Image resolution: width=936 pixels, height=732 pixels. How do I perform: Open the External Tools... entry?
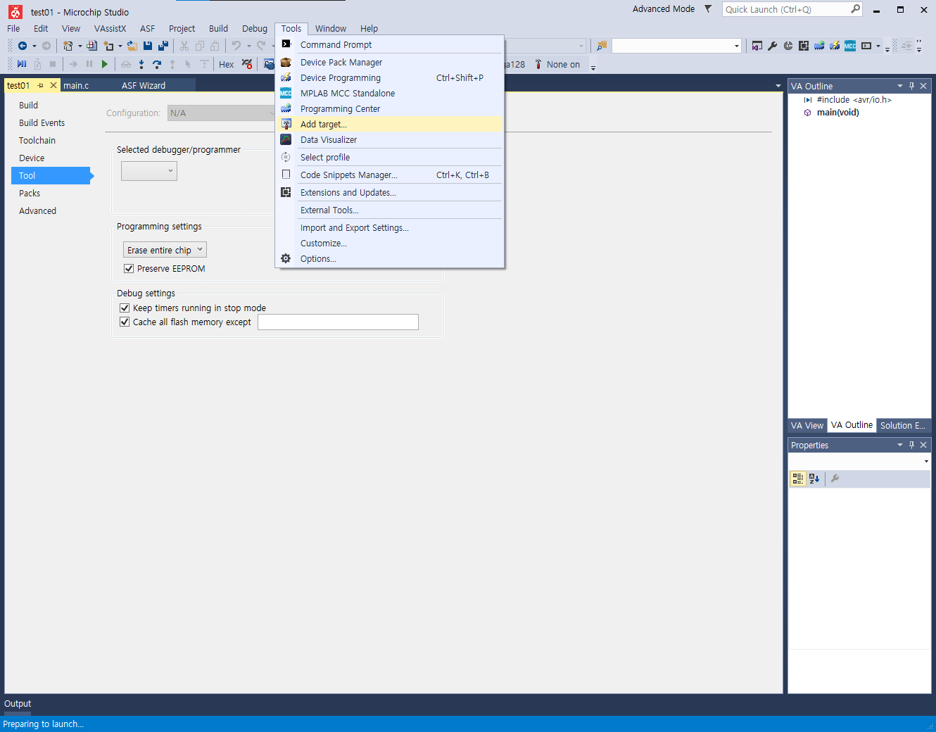point(390,210)
